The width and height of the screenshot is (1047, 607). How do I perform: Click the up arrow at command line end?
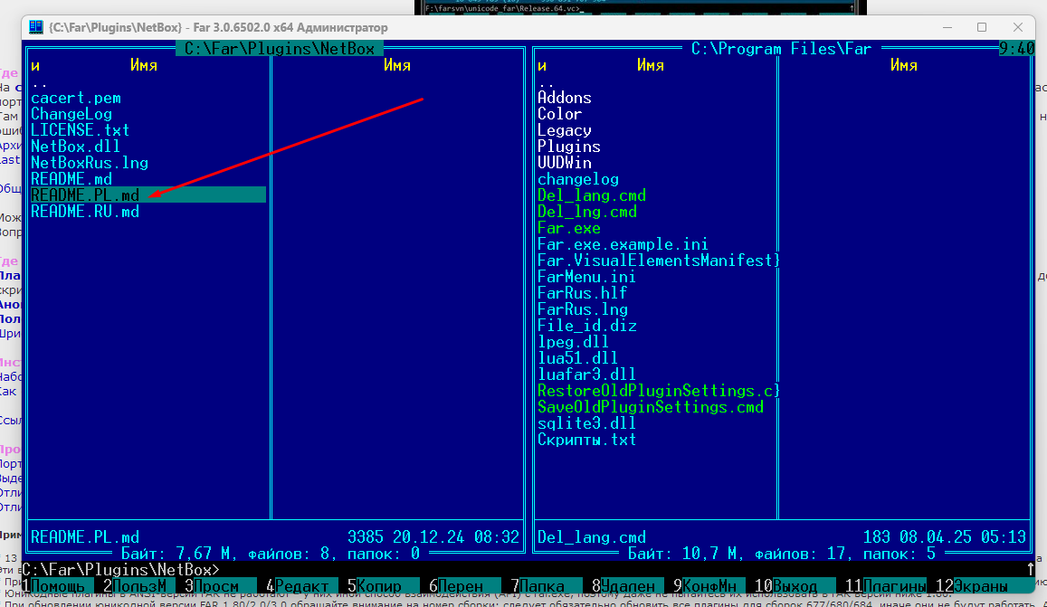point(1031,570)
